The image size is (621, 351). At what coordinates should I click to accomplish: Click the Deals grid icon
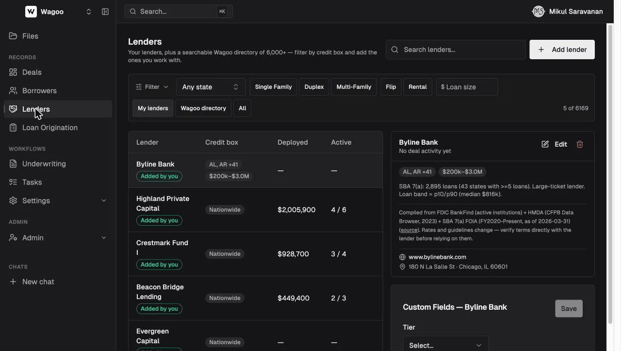[13, 72]
